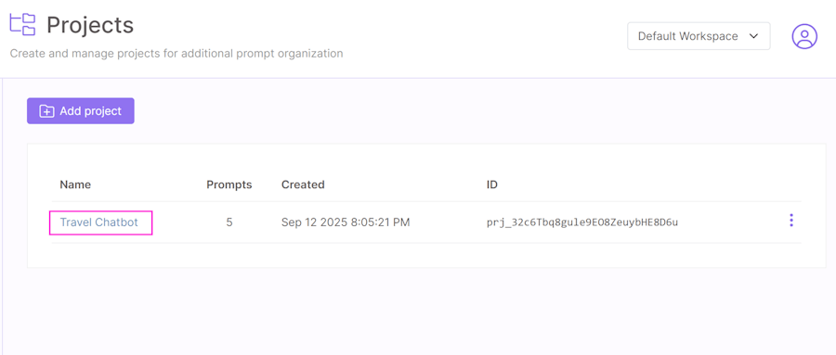Image resolution: width=836 pixels, height=355 pixels.
Task: Click the Name column header
Action: click(75, 184)
